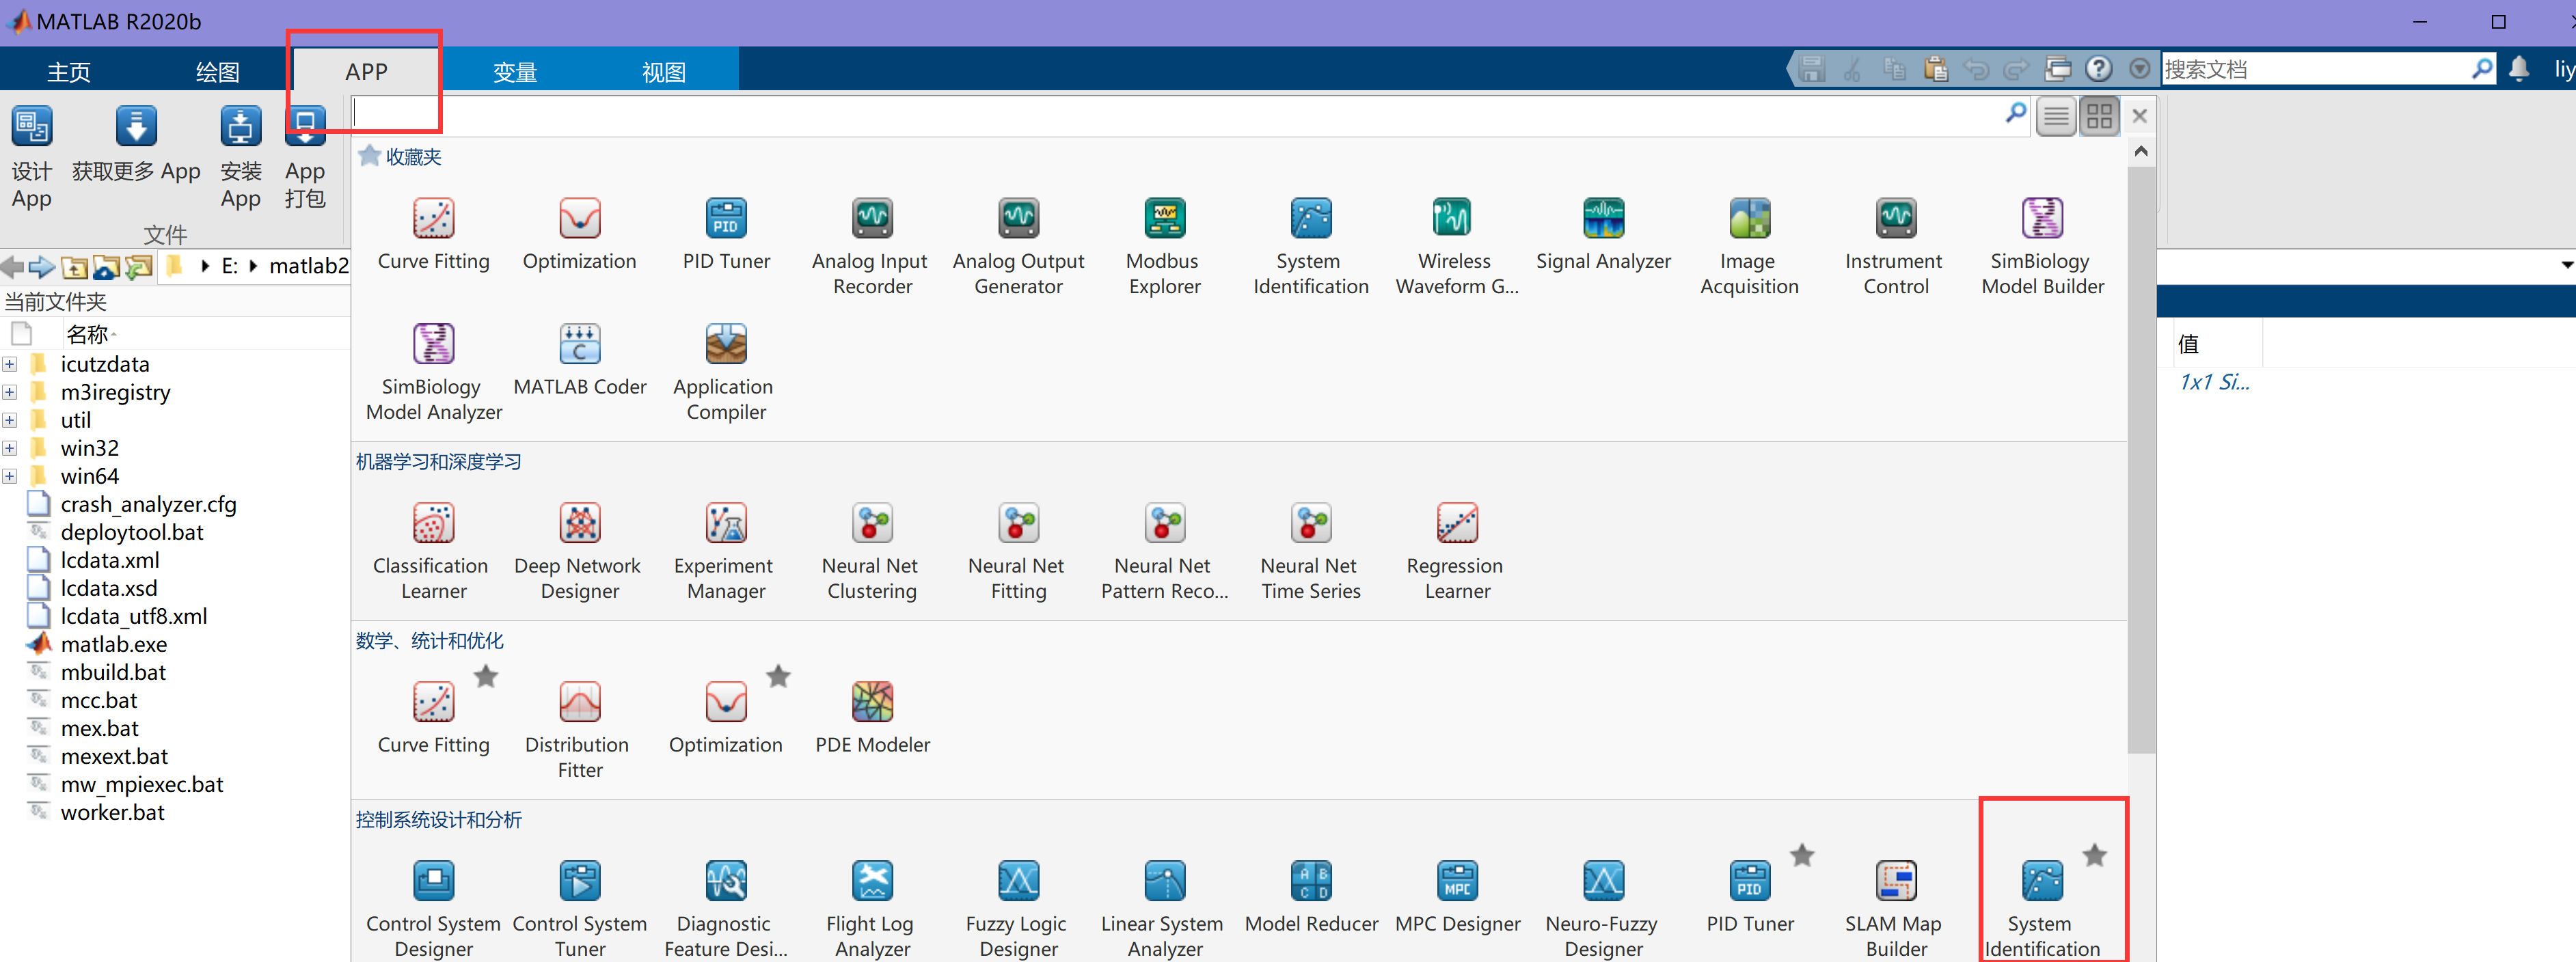This screenshot has height=962, width=2576.
Task: Click the app gallery vertical scrollbar
Action: (x=2140, y=460)
